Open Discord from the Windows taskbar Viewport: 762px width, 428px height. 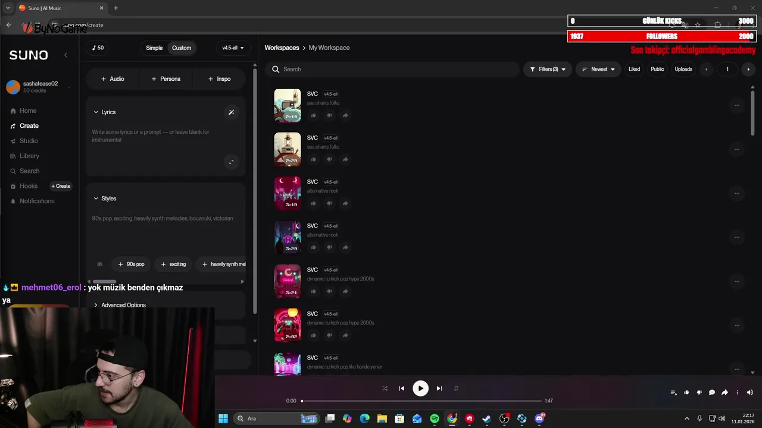tap(540, 418)
